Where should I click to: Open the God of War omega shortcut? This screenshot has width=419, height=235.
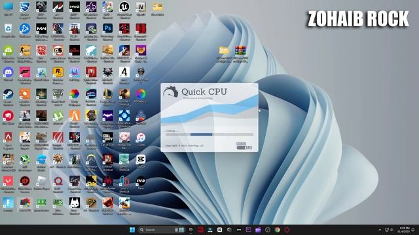coord(58,181)
